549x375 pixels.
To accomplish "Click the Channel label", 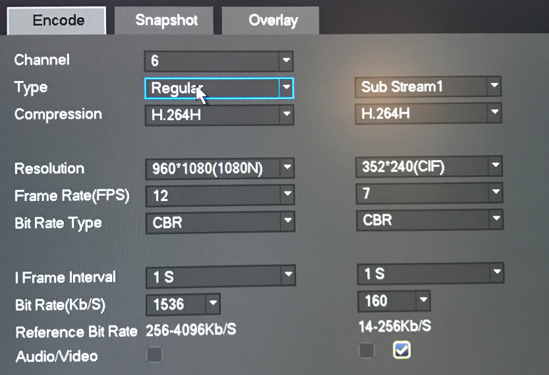I will pos(42,60).
